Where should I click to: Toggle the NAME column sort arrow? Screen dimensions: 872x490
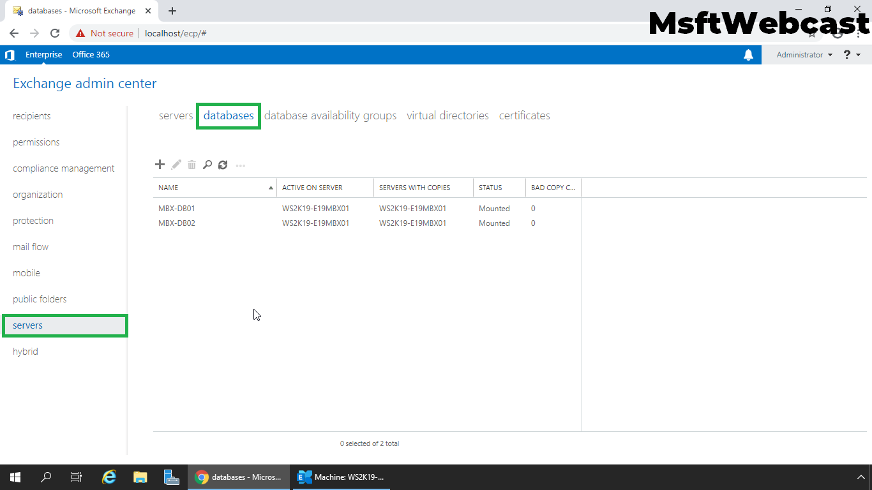pyautogui.click(x=271, y=187)
